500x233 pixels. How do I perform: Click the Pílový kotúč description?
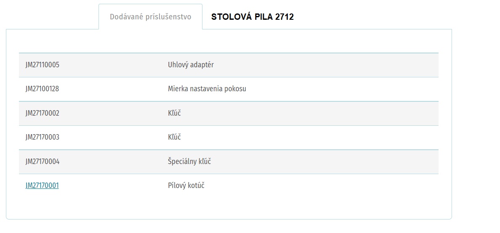click(x=186, y=185)
